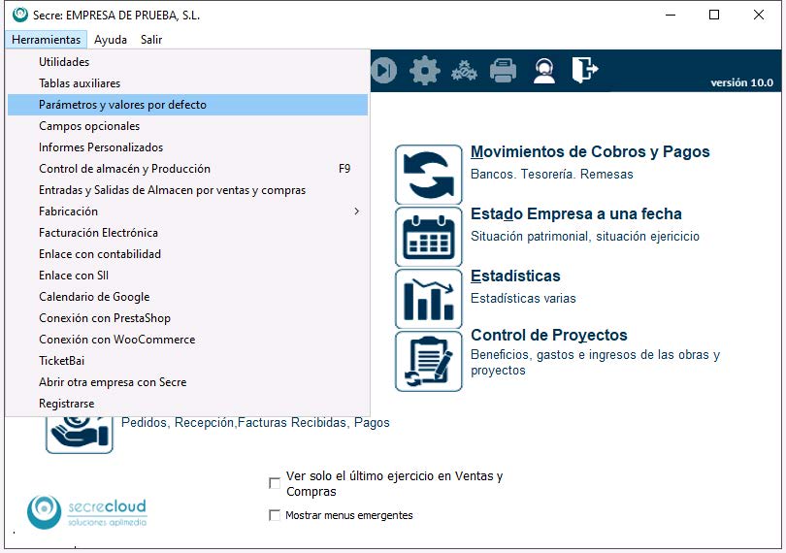Open the Estadísticas chart icon
The height and width of the screenshot is (553, 786).
point(428,299)
